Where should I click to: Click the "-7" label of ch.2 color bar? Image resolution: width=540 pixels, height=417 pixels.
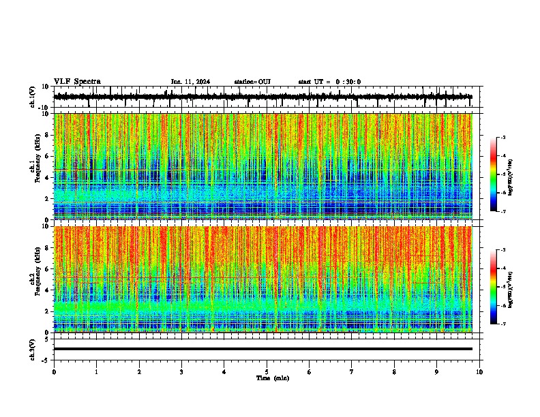[x=502, y=324]
